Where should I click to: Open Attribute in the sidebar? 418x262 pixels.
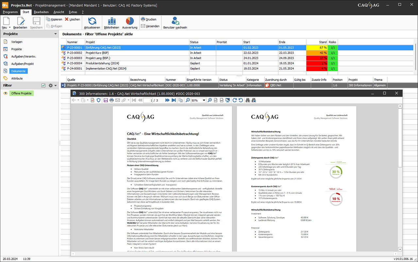pos(17,78)
